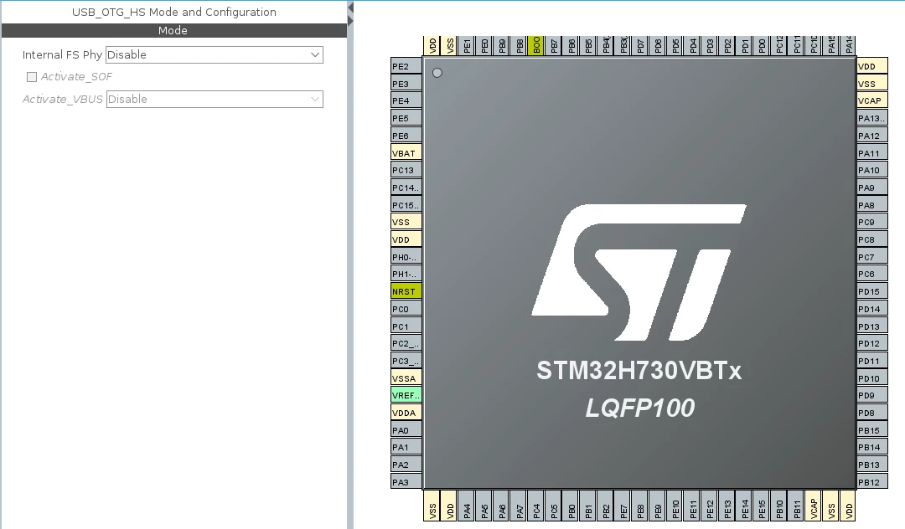Screen dimensions: 905x529
Task: Select the PC3_ pin
Action: [406, 361]
